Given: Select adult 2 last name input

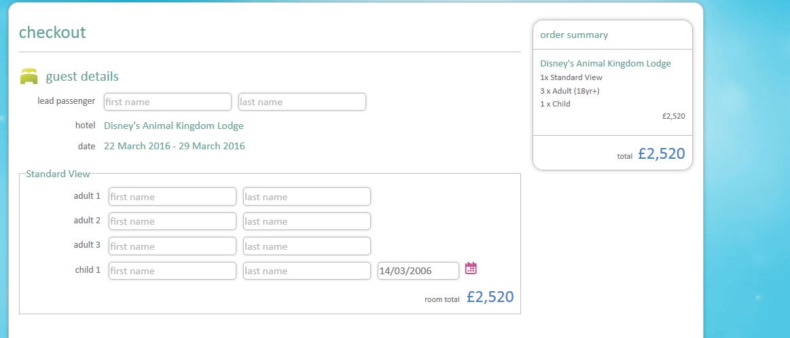Looking at the screenshot, I should (306, 221).
